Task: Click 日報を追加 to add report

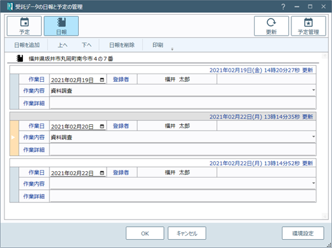Action: [27, 45]
